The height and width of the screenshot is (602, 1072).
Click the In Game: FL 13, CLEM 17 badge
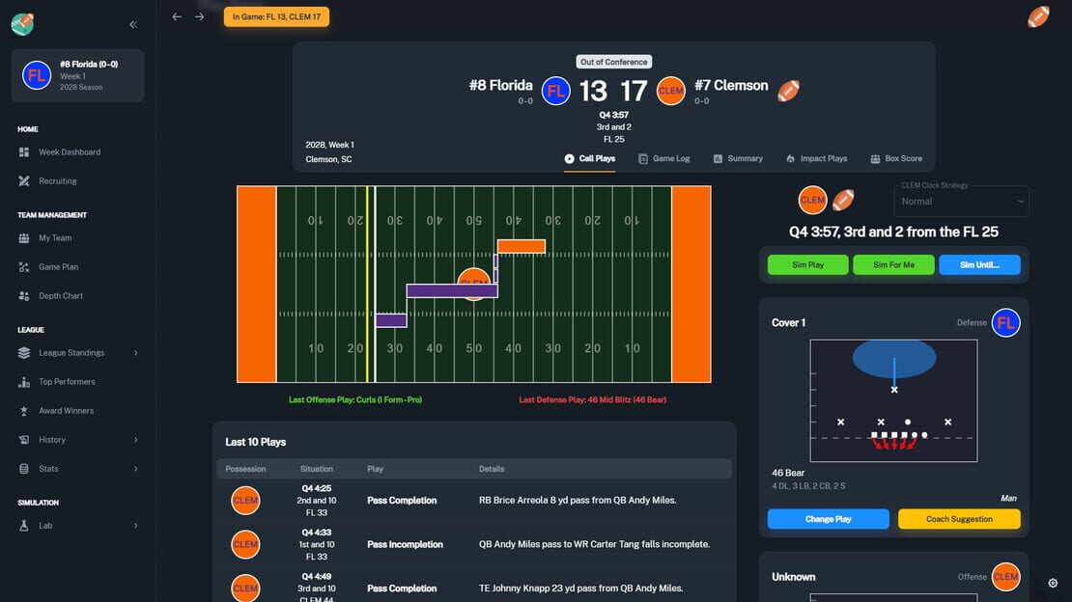point(276,17)
